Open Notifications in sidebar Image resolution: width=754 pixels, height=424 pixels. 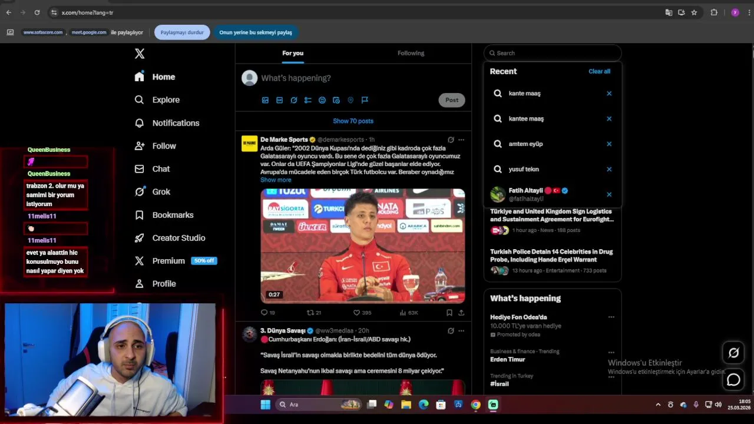(167, 122)
